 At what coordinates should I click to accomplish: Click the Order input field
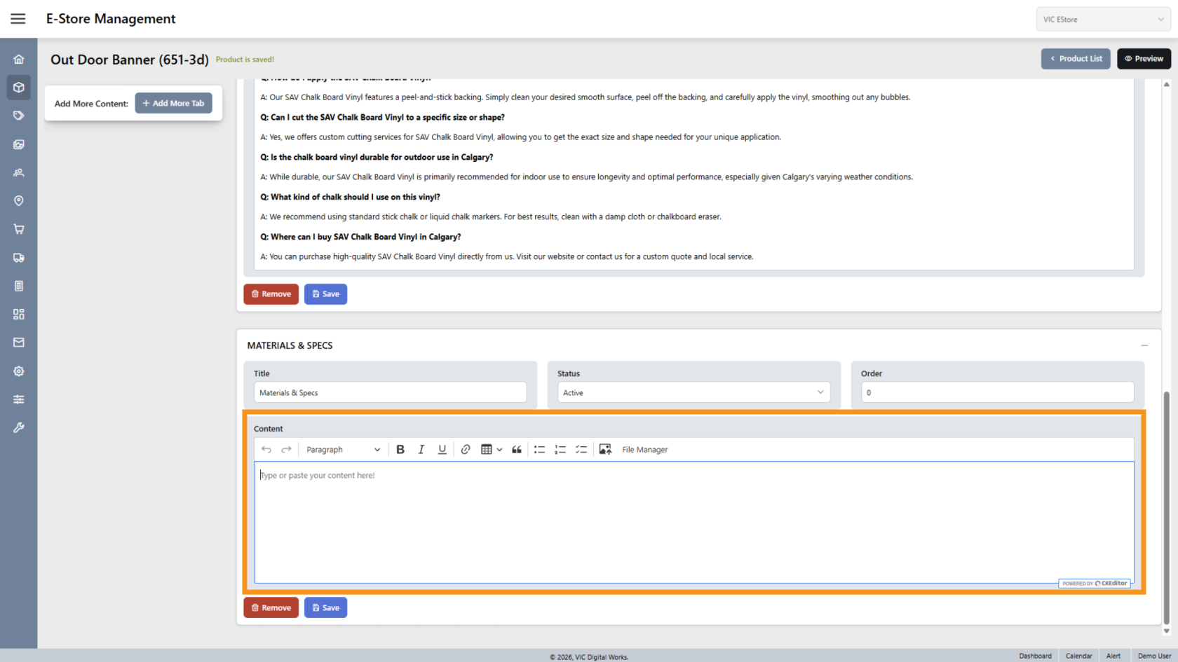997,393
